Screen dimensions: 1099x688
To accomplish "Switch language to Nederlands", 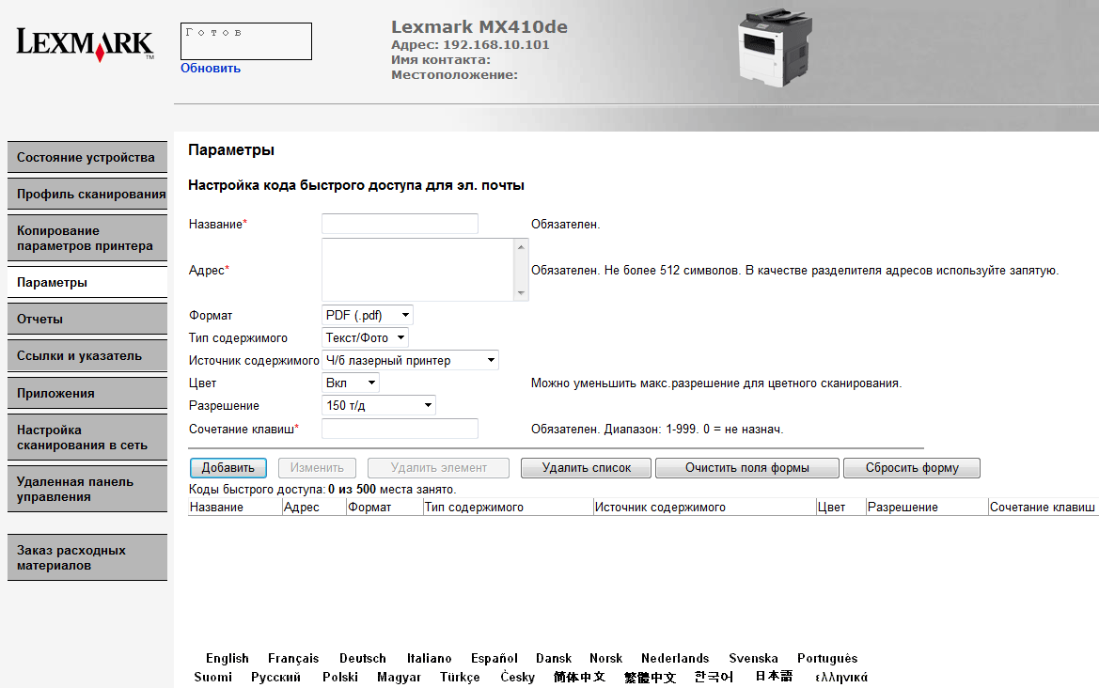I will [x=675, y=658].
